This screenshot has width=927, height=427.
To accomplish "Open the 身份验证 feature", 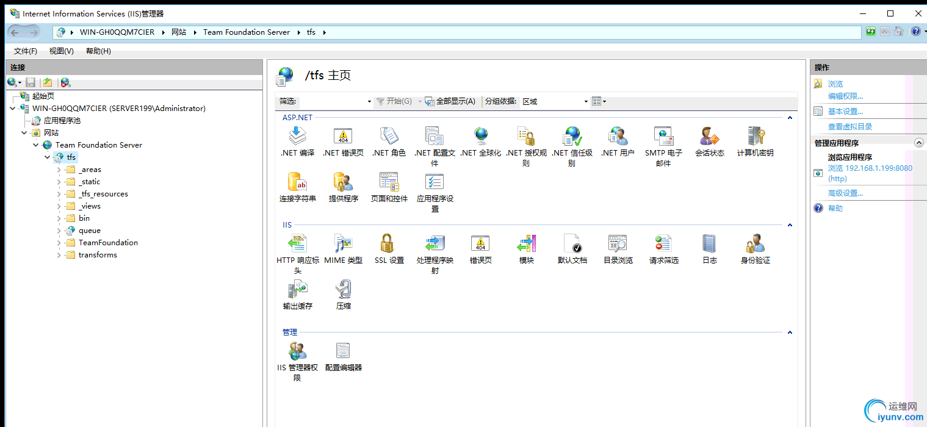I will [755, 249].
